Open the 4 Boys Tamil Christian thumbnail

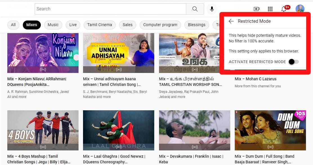pyautogui.click(x=43, y=130)
